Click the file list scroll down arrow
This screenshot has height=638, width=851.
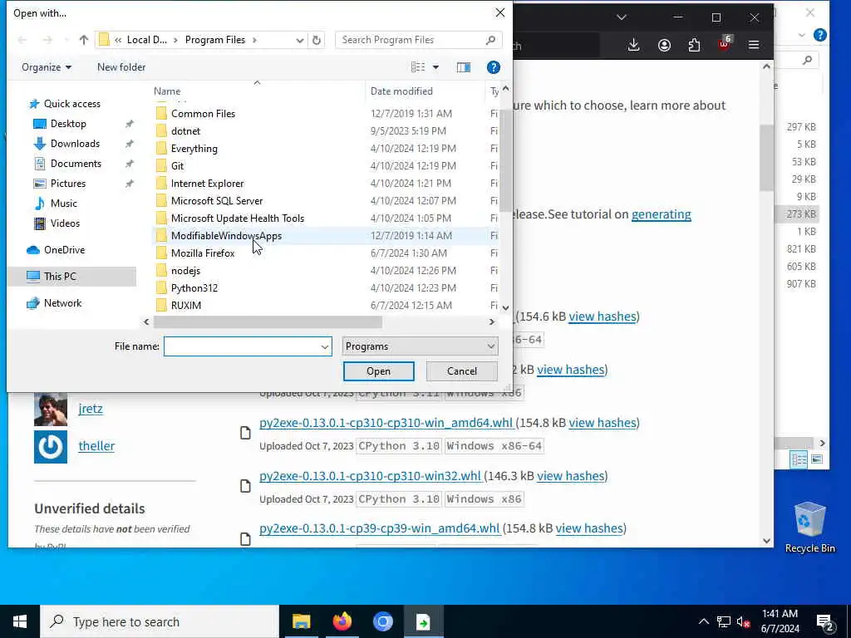coord(505,307)
